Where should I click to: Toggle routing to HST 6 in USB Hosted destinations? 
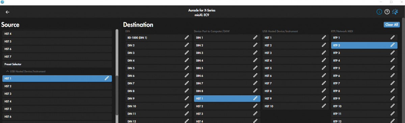(x=296, y=76)
